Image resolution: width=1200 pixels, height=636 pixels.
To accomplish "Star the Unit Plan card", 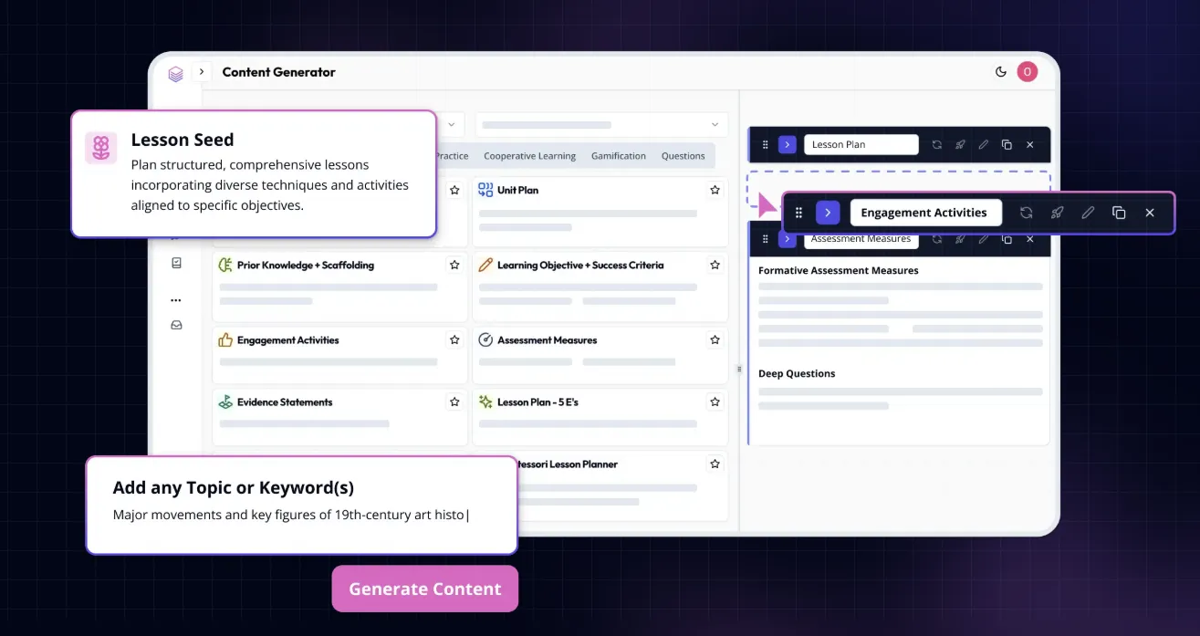I will point(715,191).
